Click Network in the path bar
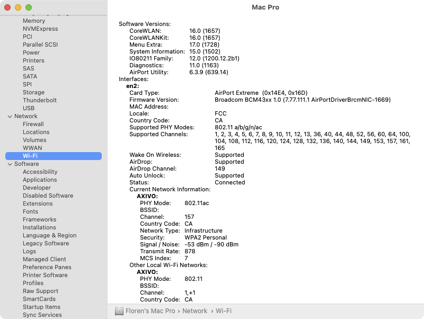The width and height of the screenshot is (424, 319). pyautogui.click(x=195, y=311)
